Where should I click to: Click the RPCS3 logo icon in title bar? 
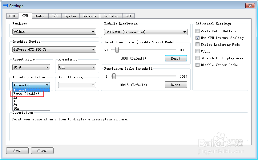[6, 6]
